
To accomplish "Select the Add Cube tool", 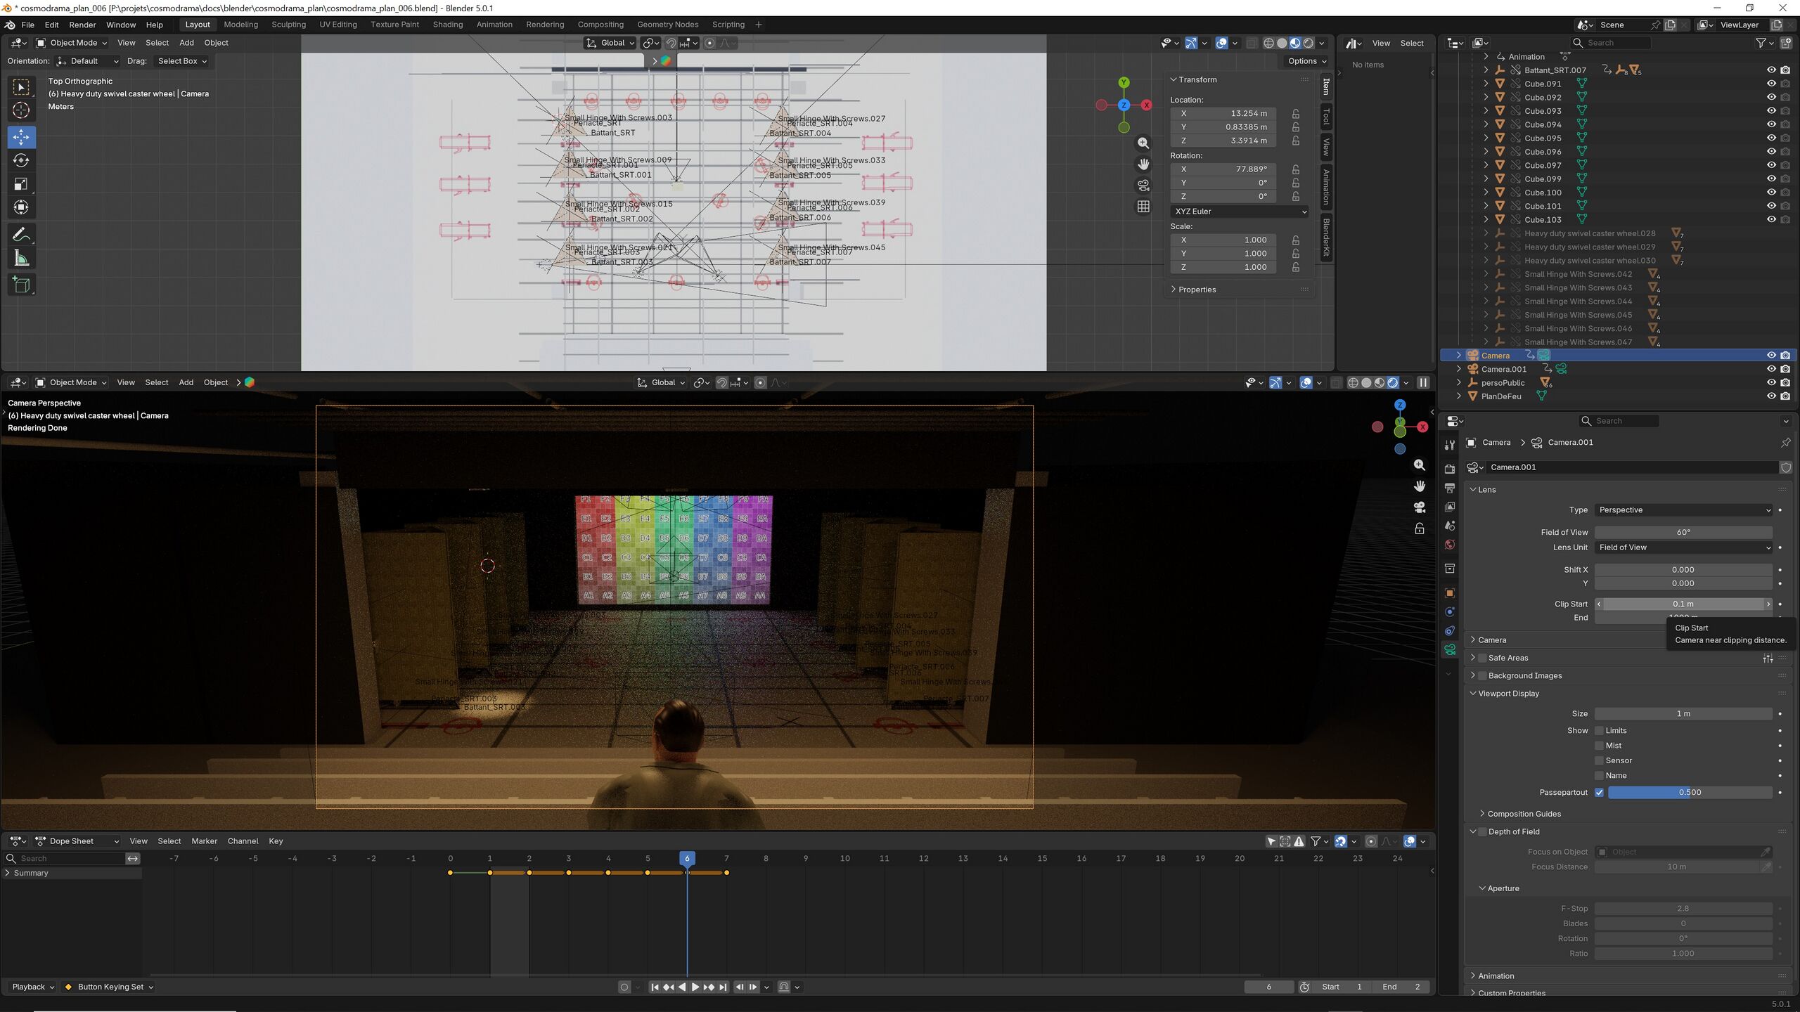I will click(x=21, y=285).
